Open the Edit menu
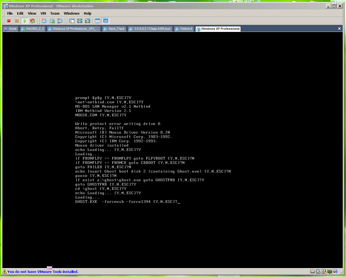Screen dimensions: 346x277 (20, 13)
